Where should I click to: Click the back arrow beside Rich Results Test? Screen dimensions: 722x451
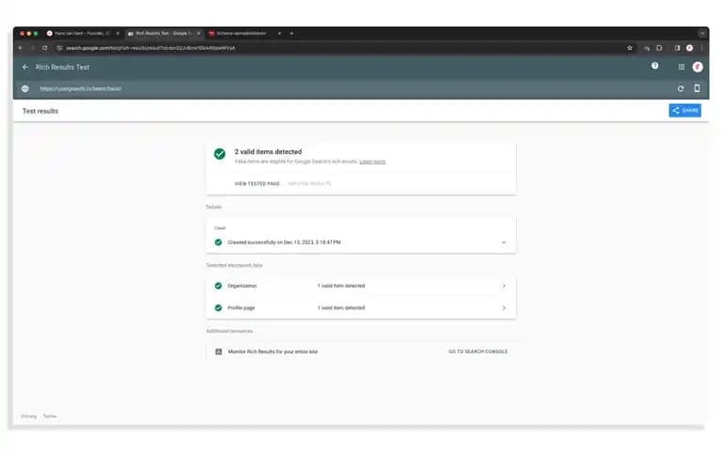pyautogui.click(x=25, y=68)
